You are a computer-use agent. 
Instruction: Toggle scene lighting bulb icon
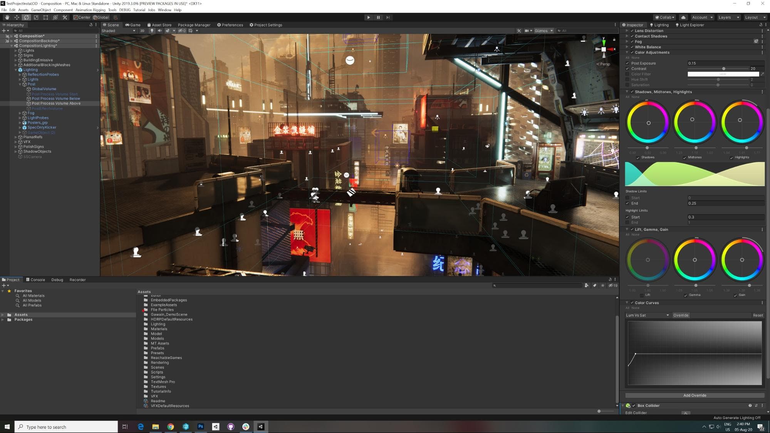[152, 31]
